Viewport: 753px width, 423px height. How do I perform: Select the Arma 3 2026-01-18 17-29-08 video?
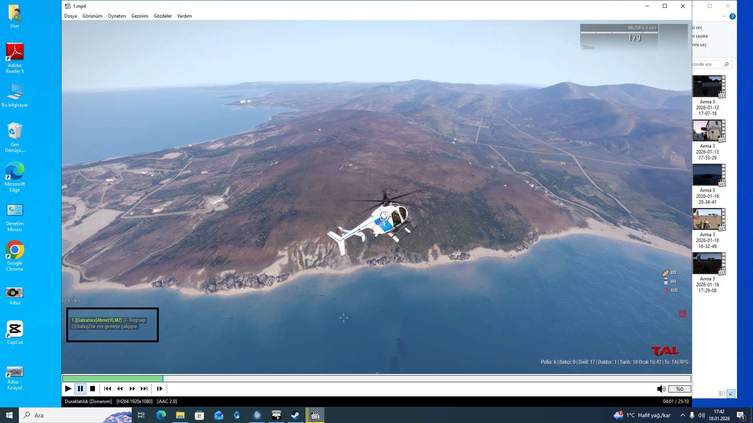[x=708, y=273]
